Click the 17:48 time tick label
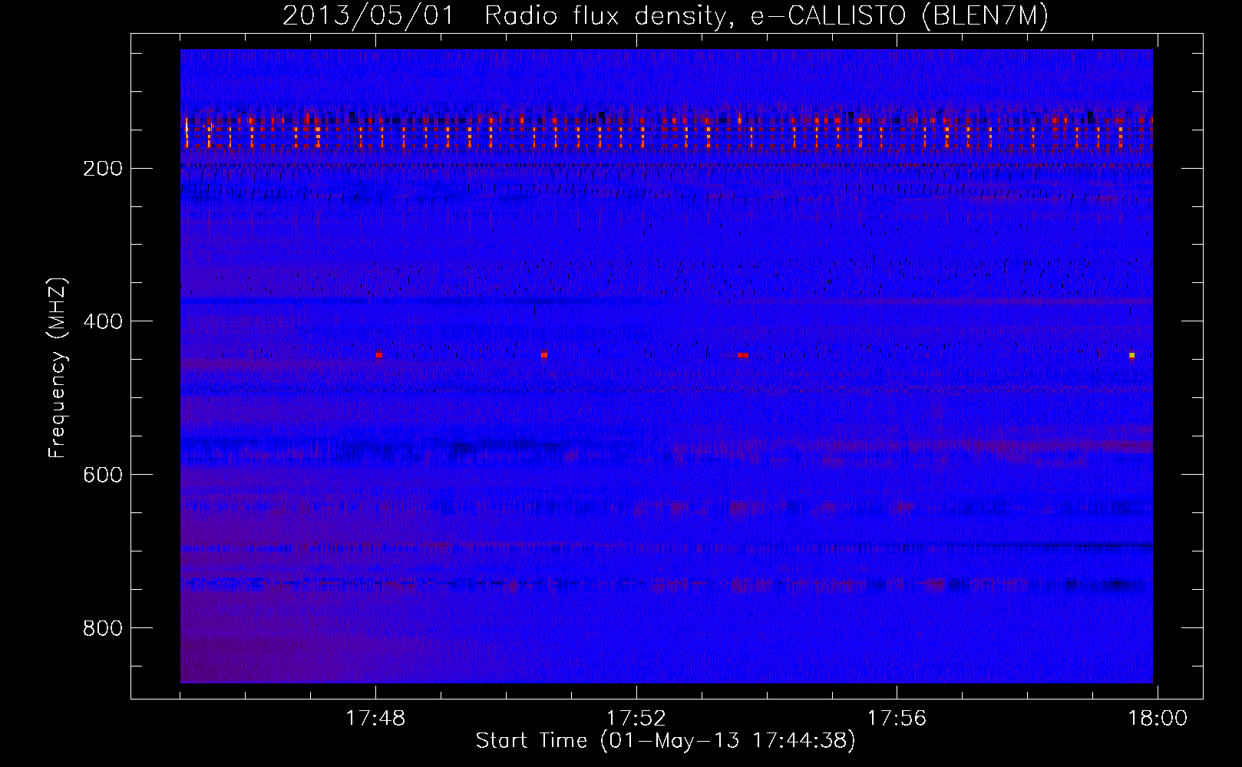 click(375, 719)
